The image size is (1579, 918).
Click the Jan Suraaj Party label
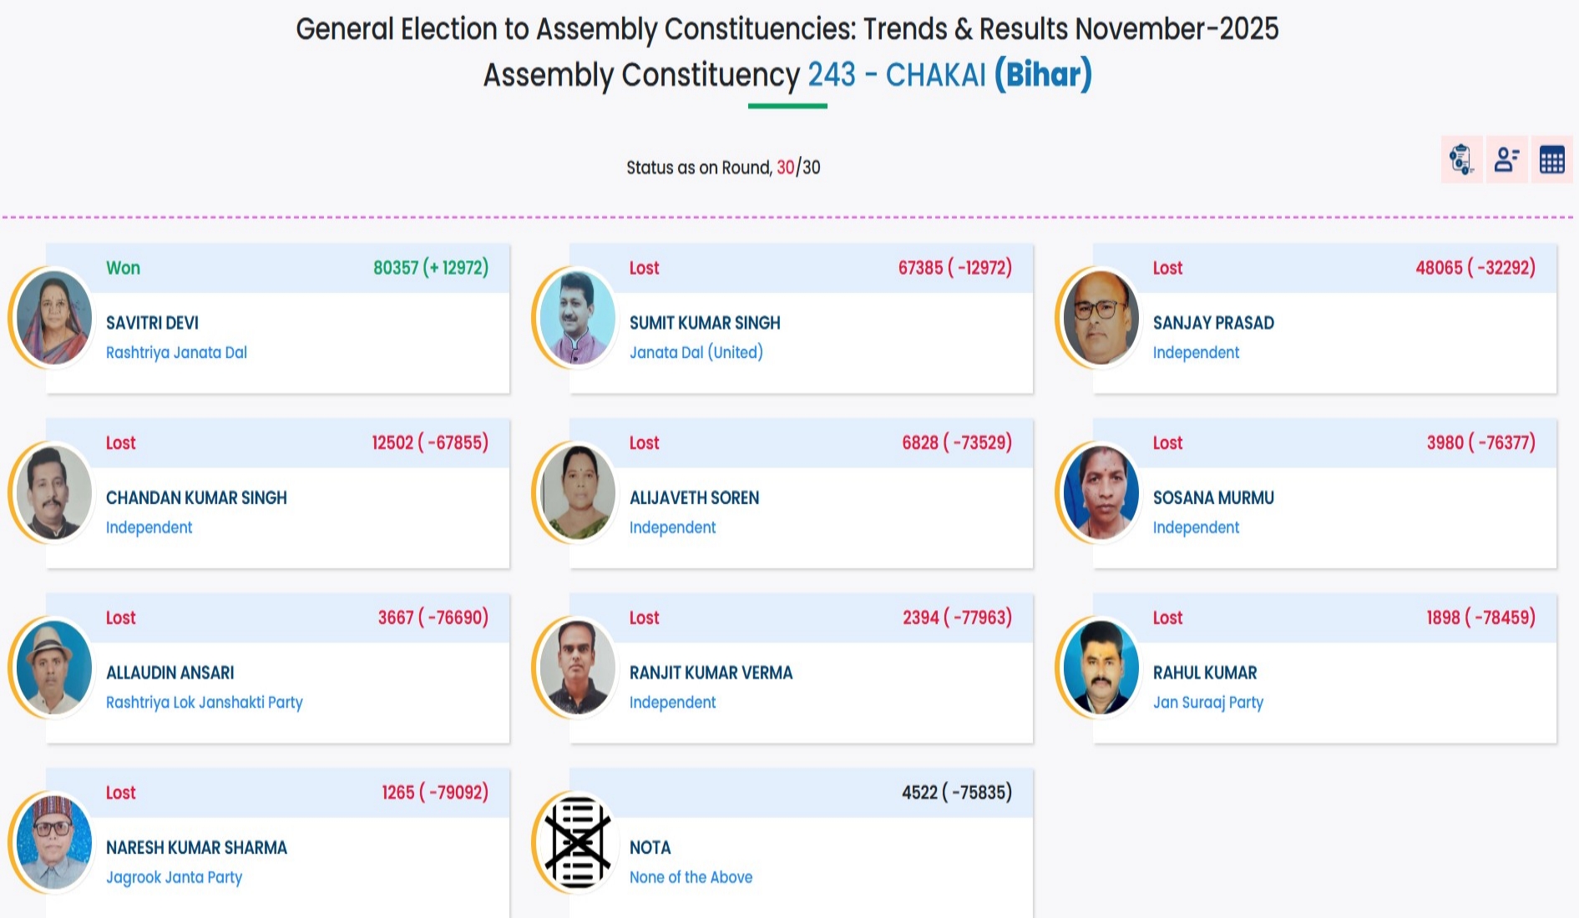tap(1207, 703)
